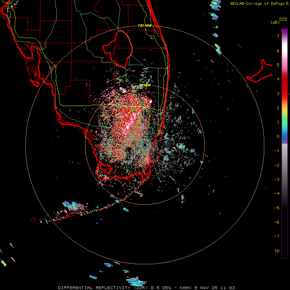Click the -5 value on the color scale
This screenshot has height=290, width=290.
point(277,208)
